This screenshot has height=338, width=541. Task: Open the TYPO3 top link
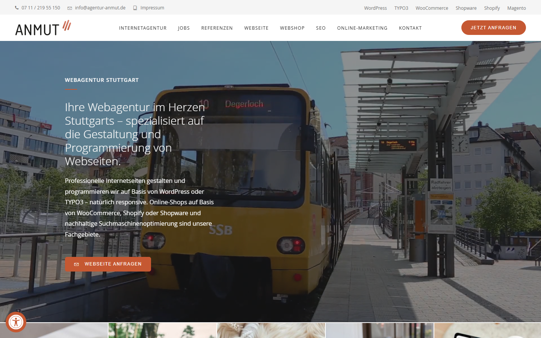[x=401, y=8]
